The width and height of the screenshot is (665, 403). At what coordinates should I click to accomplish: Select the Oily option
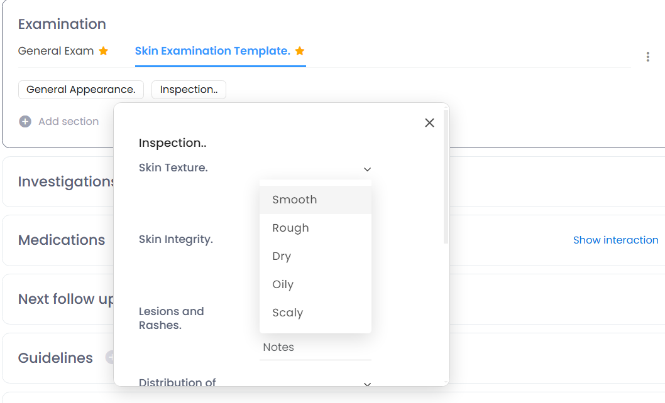[x=283, y=284]
